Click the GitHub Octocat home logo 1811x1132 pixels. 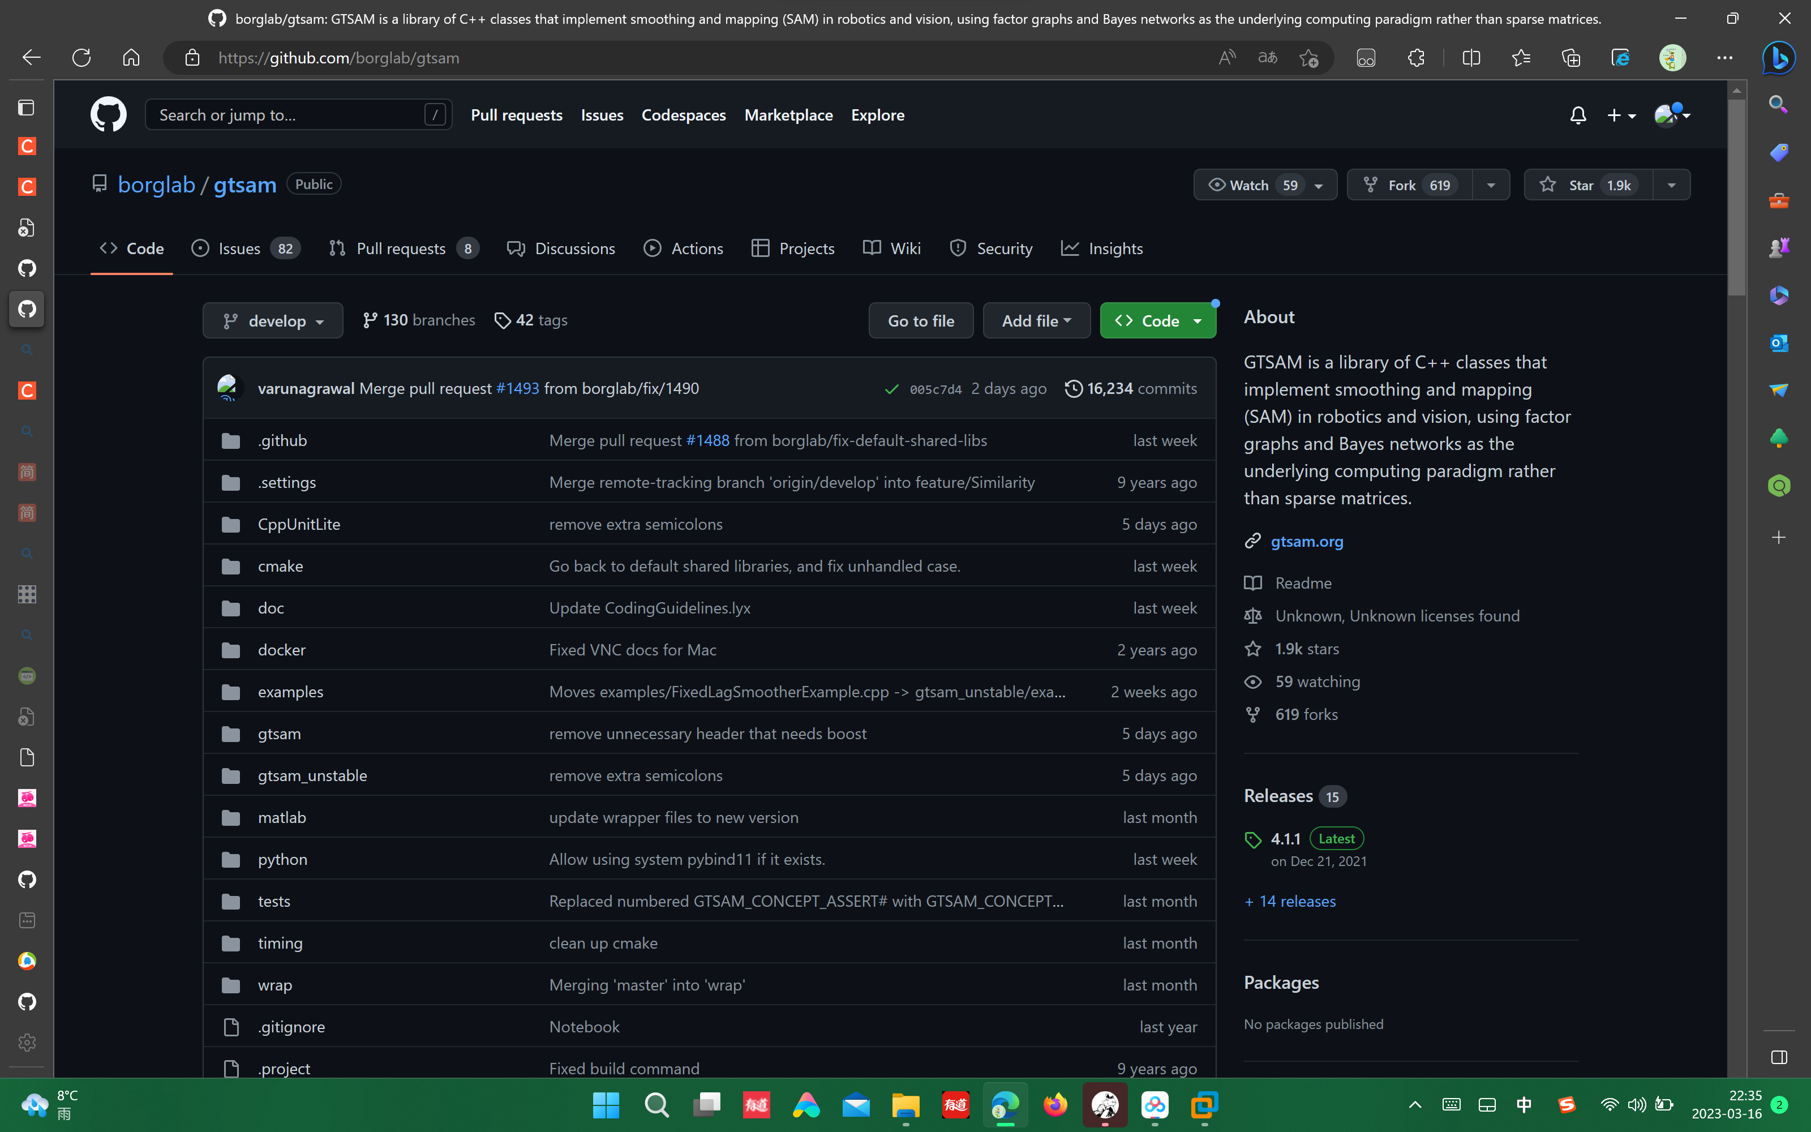(x=109, y=114)
